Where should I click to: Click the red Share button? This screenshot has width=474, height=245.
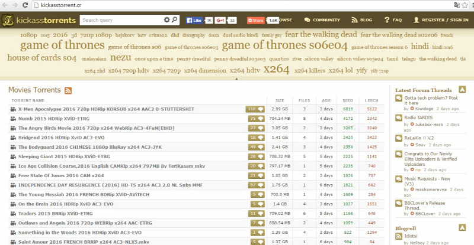(256, 20)
